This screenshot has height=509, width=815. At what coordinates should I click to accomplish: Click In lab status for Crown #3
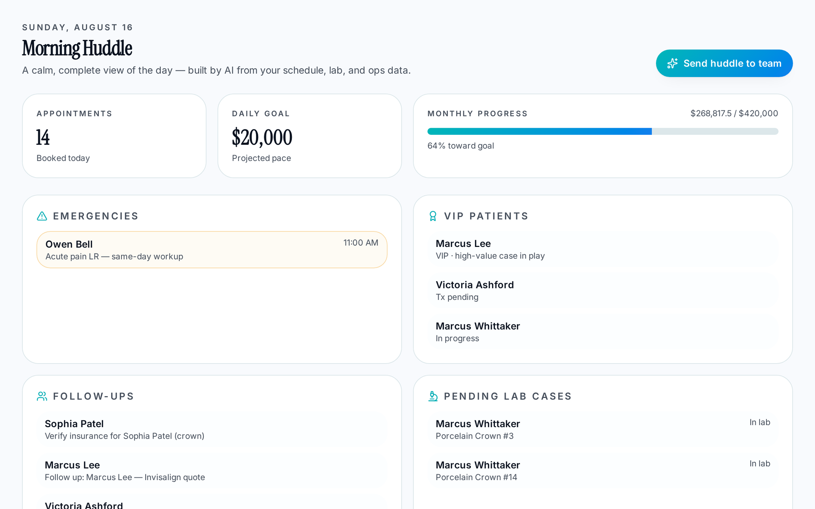[760, 422]
